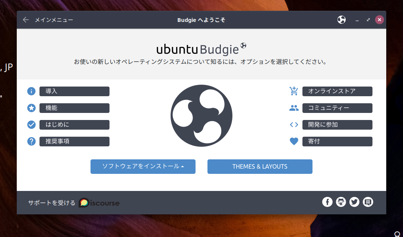Minimize the Budgie welcome window
This screenshot has width=403, height=237.
[357, 20]
